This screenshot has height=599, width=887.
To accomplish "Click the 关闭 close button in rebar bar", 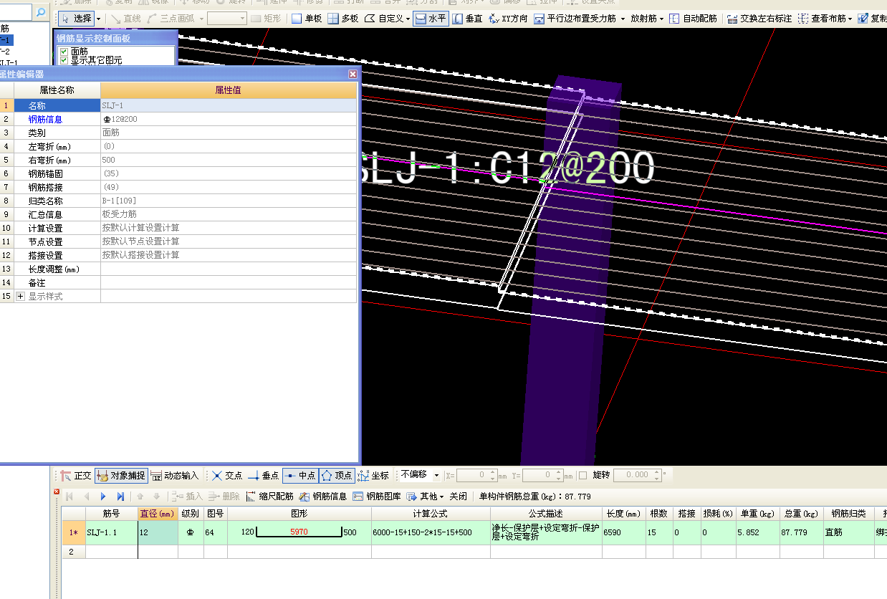I will (458, 496).
